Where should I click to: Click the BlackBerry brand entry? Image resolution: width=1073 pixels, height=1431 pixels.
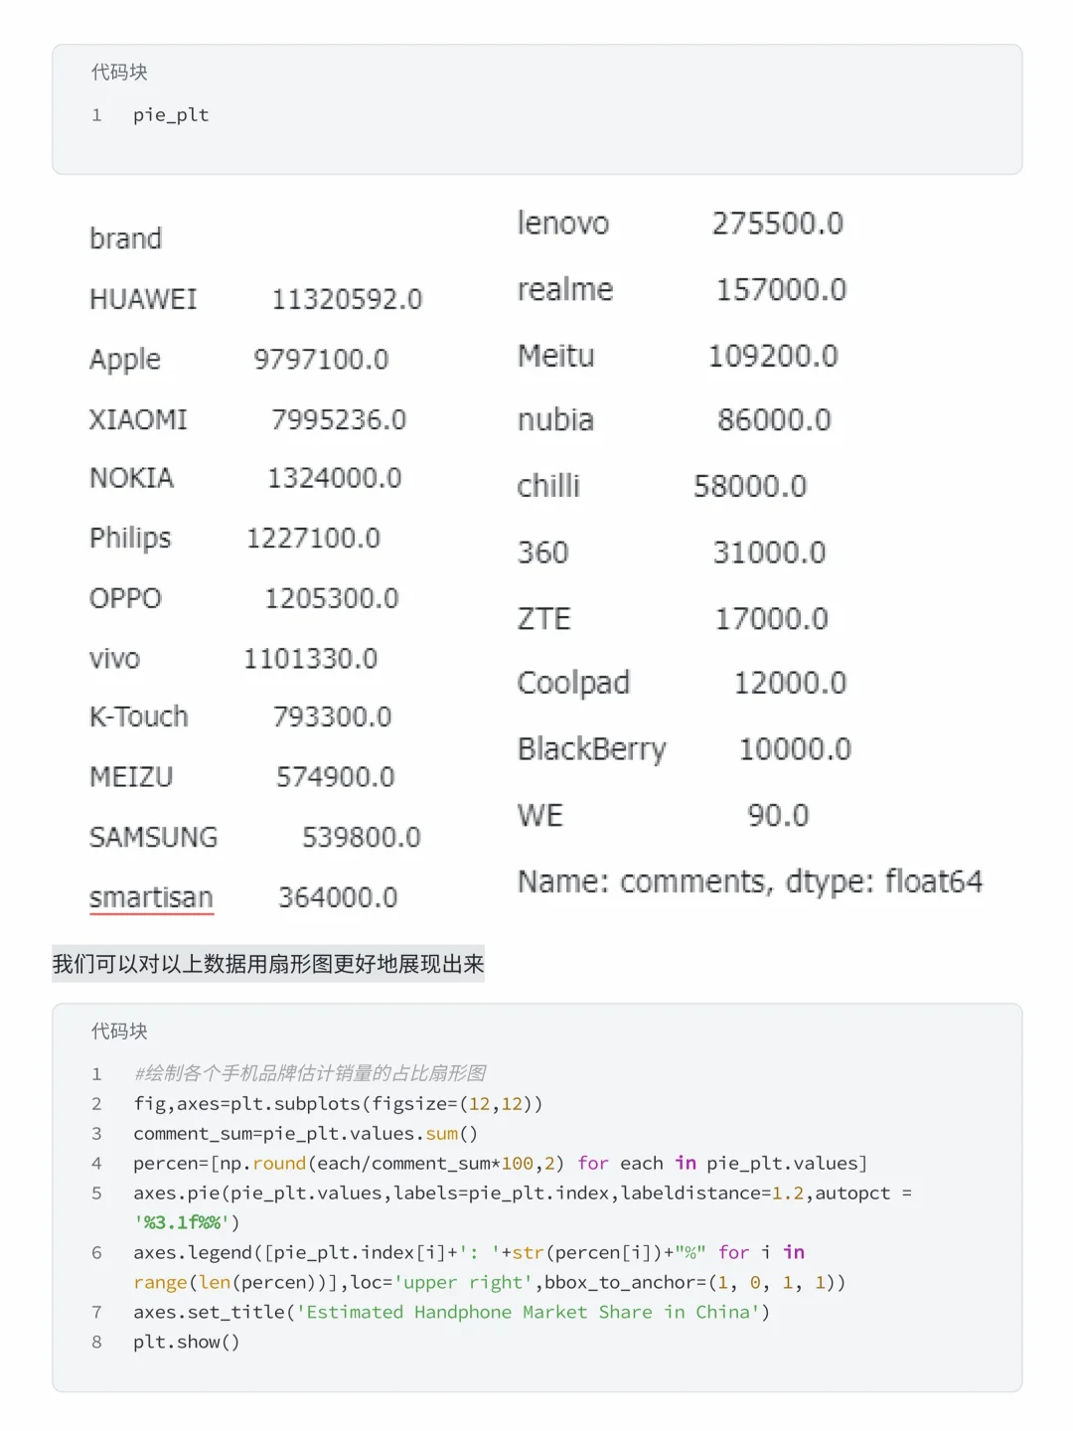(592, 749)
